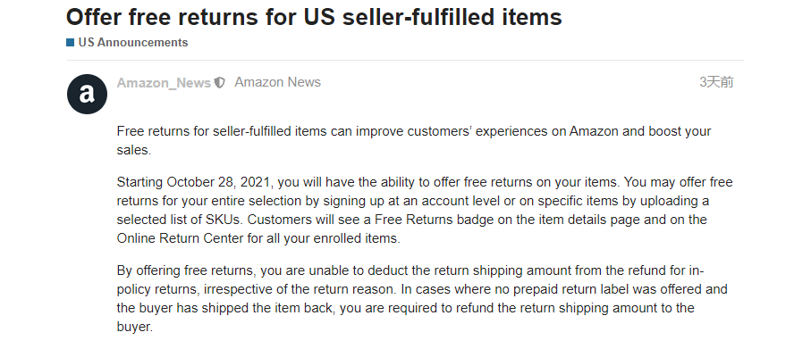Viewport: 794px width, 349px height.
Task: Open the US Announcements category
Action: [x=132, y=43]
